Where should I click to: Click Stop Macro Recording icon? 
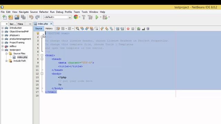(x=133, y=29)
